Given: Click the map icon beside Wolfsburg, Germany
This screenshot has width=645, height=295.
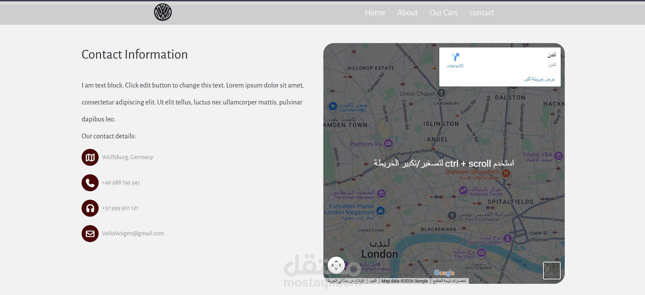Looking at the screenshot, I should coord(90,157).
